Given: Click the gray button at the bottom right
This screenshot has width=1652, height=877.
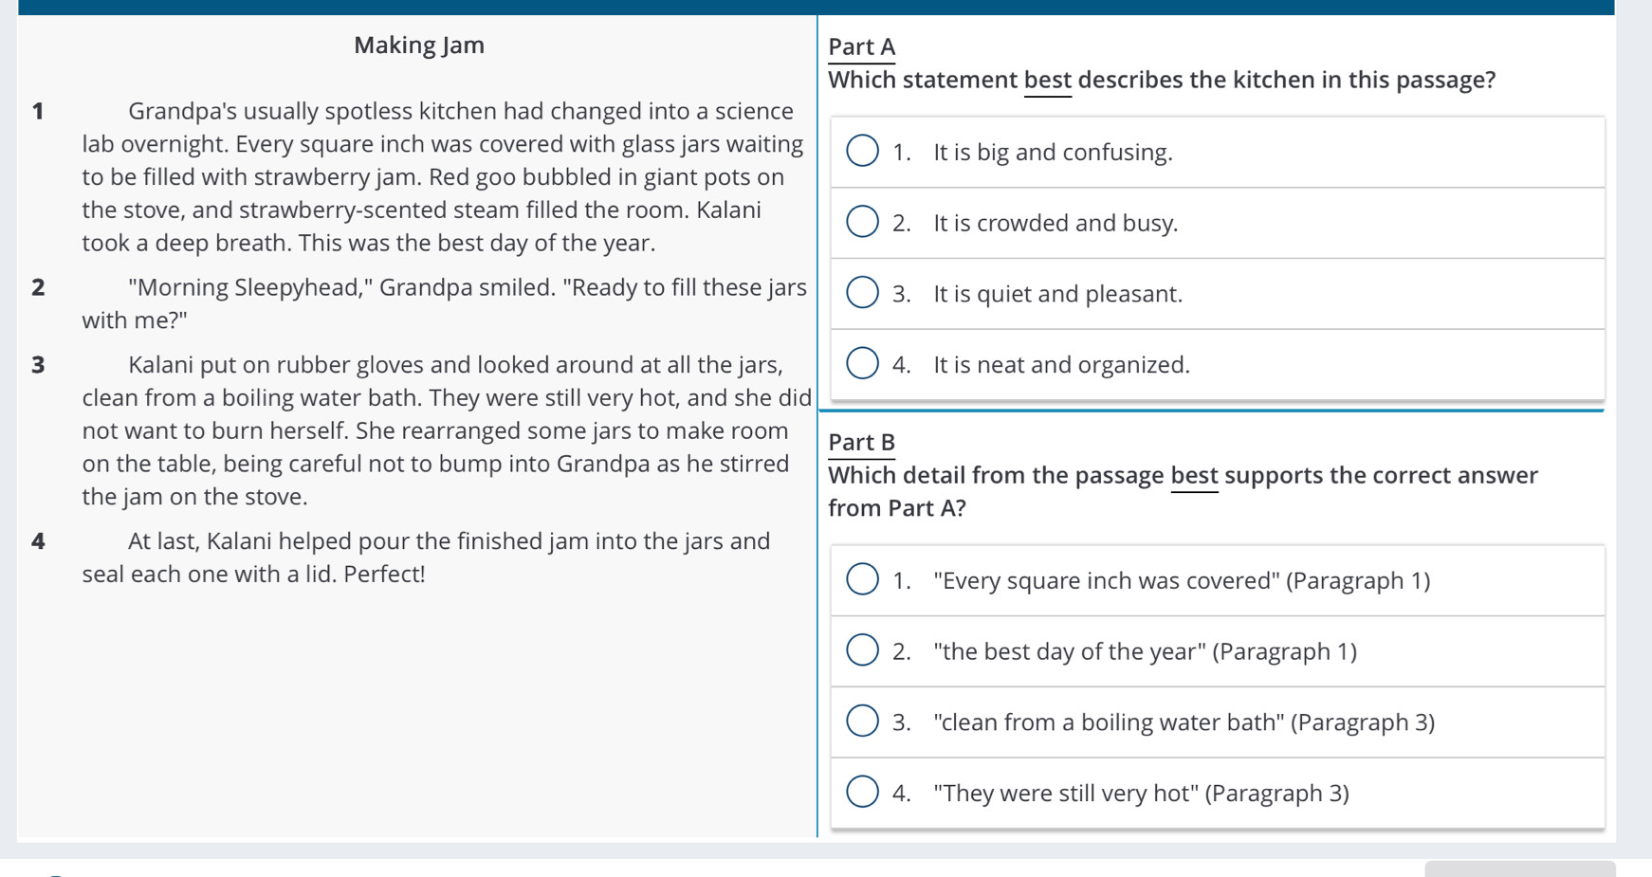Looking at the screenshot, I should (1519, 868).
